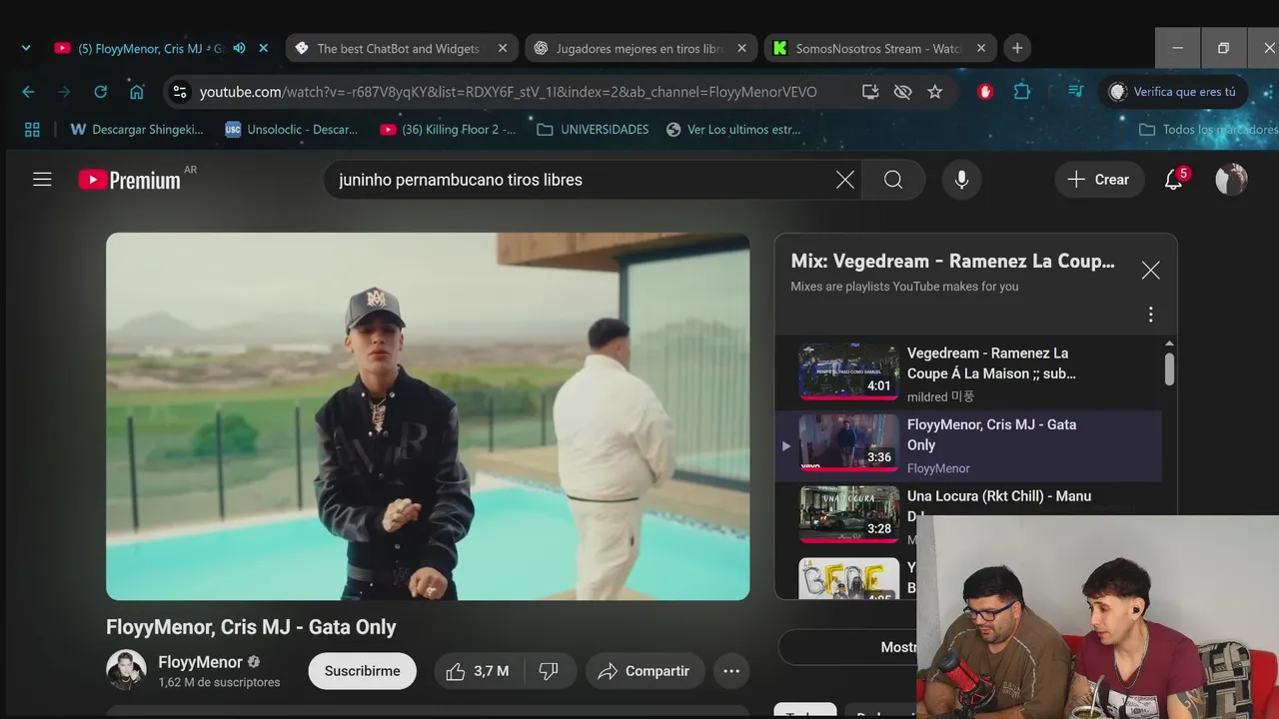Click the Compartir share button
1279x719 pixels.
pyautogui.click(x=644, y=671)
